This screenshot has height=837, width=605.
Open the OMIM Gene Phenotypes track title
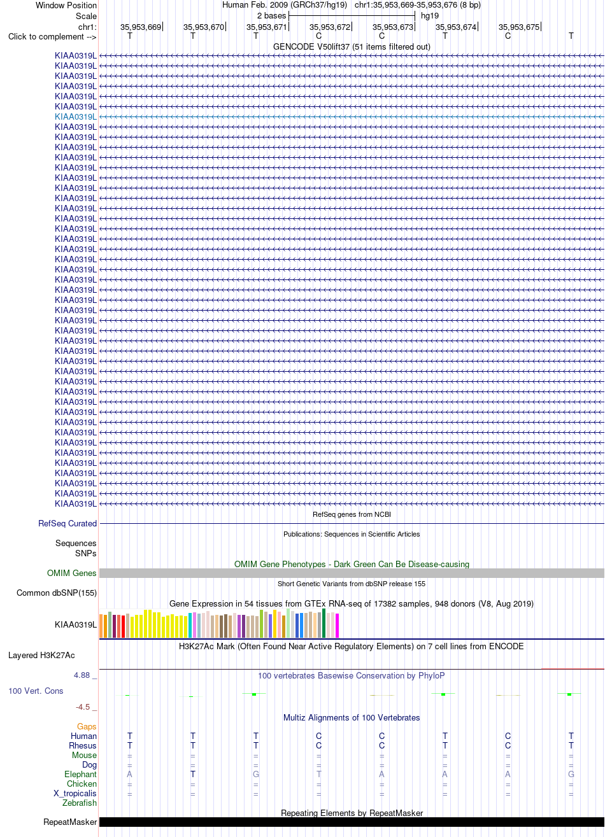coord(352,564)
